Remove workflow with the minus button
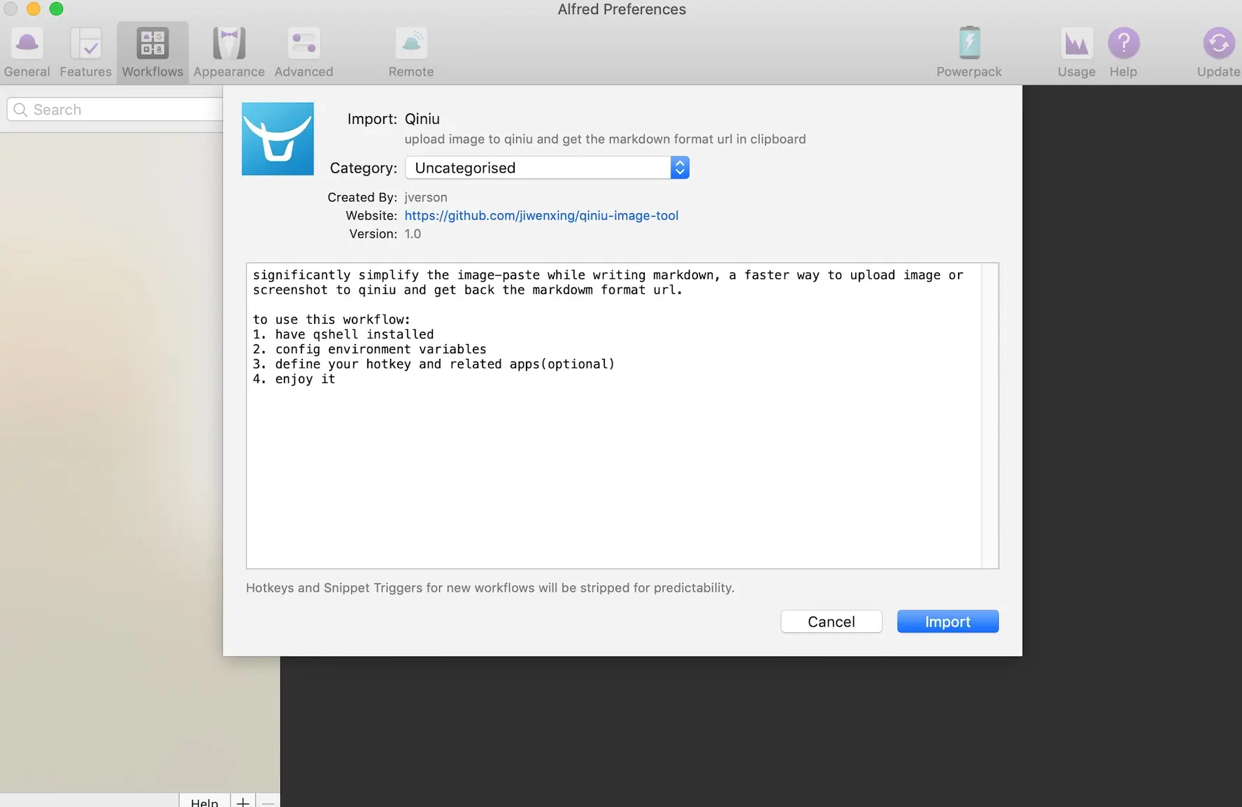Image resolution: width=1242 pixels, height=807 pixels. coord(268,801)
